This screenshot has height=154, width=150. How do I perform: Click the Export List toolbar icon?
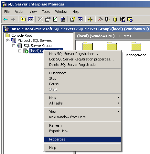click(x=63, y=19)
